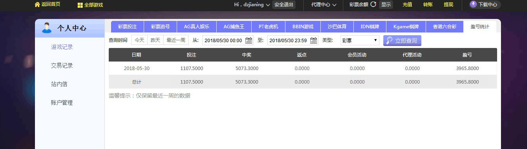
Task: Click the home icon beside 返回首页
Action: [37, 5]
